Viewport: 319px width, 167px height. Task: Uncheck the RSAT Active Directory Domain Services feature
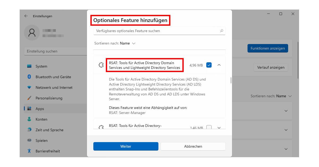[209, 65]
